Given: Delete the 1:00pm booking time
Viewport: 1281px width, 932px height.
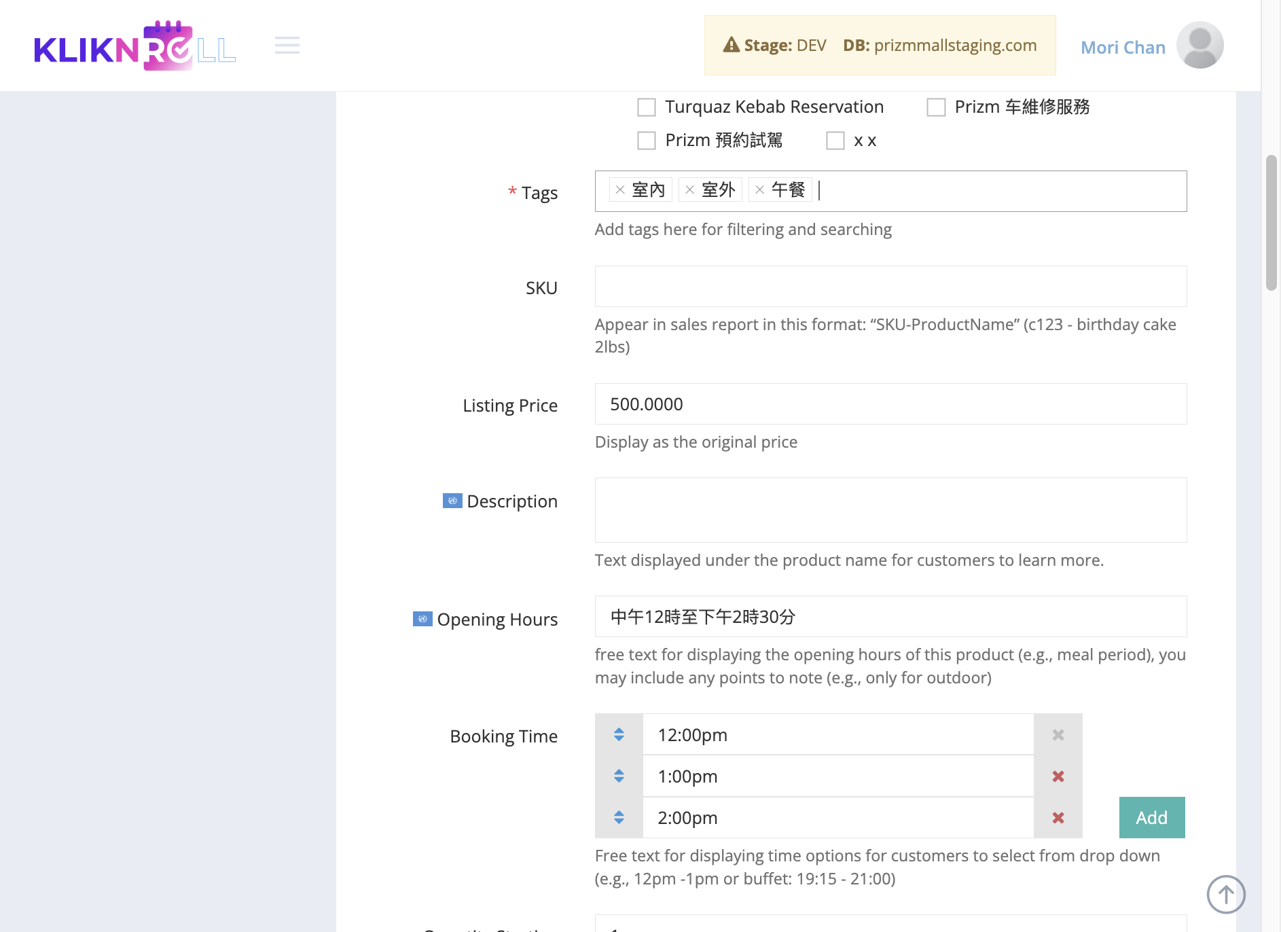Looking at the screenshot, I should pyautogui.click(x=1058, y=776).
